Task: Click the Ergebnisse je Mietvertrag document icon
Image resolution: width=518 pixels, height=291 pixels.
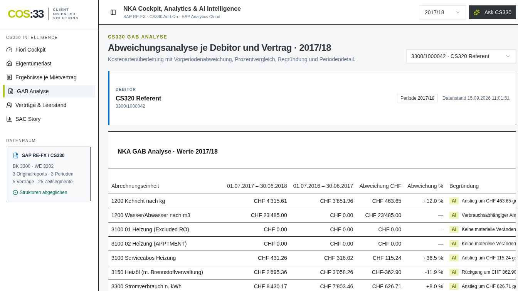Action: coord(9,77)
